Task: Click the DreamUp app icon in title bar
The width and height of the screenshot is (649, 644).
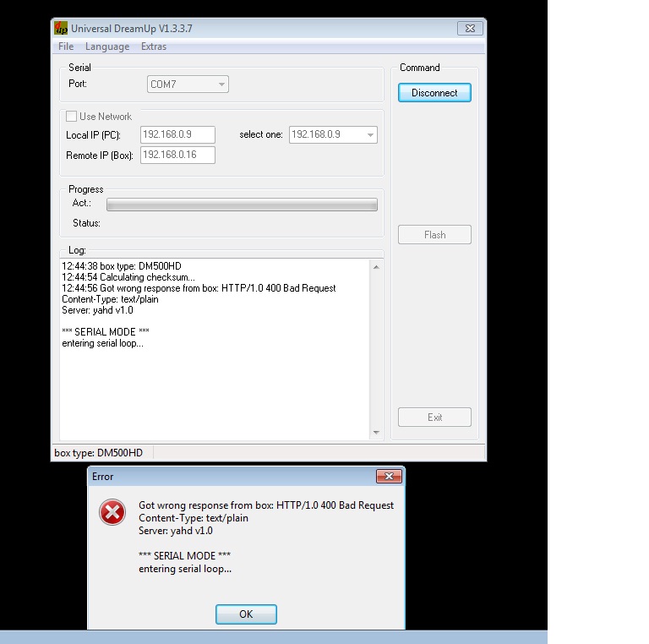Action: [x=62, y=29]
